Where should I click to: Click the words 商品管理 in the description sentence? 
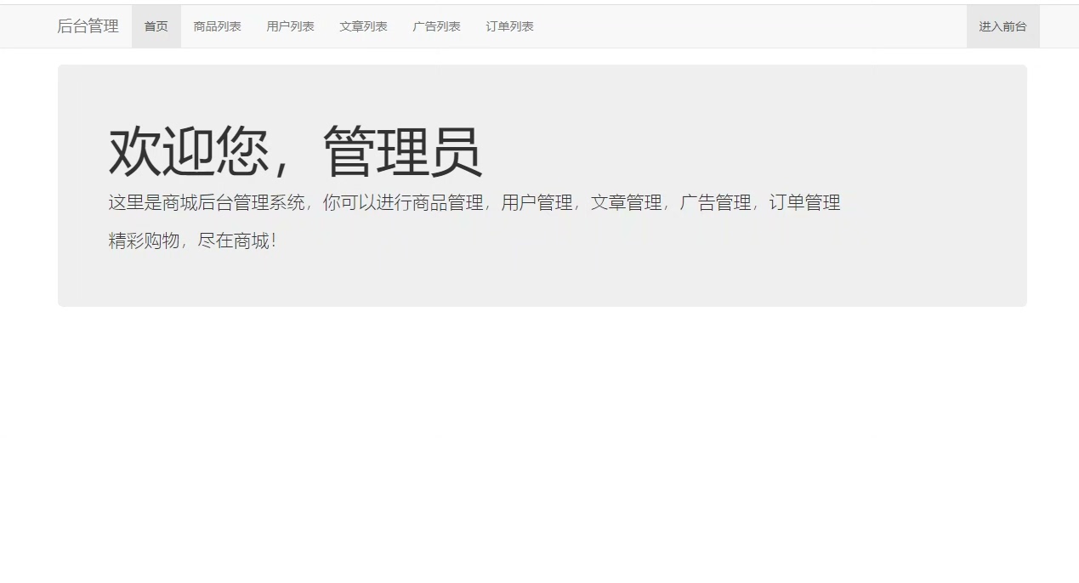click(448, 203)
